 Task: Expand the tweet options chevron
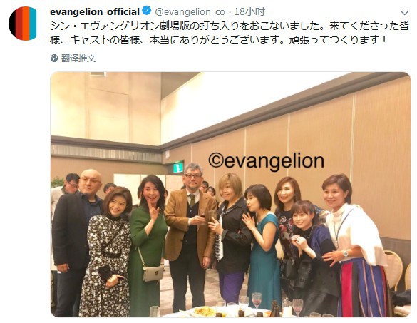[x=404, y=13]
